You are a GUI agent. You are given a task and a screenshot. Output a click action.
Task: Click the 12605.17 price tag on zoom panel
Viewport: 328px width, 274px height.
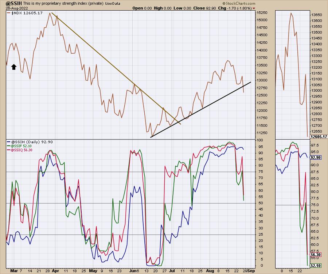[318, 137]
